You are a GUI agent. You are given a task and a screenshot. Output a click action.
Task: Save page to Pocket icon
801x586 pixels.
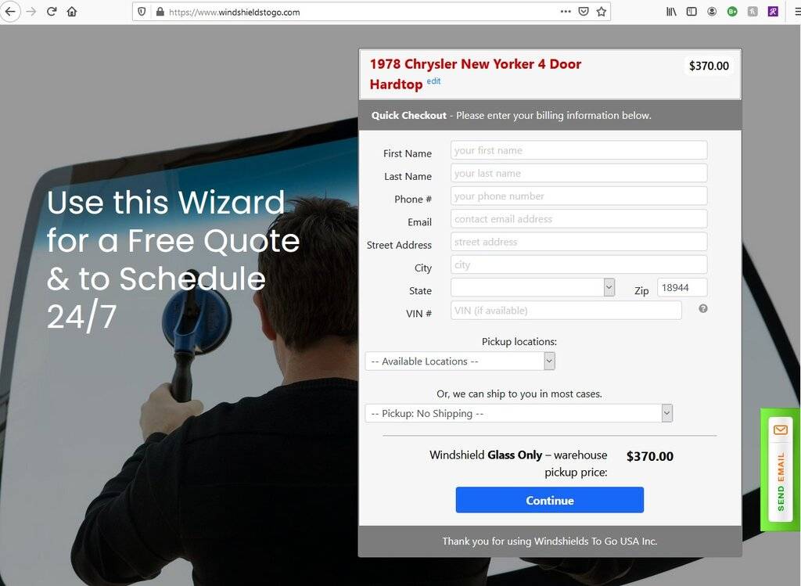(x=584, y=11)
